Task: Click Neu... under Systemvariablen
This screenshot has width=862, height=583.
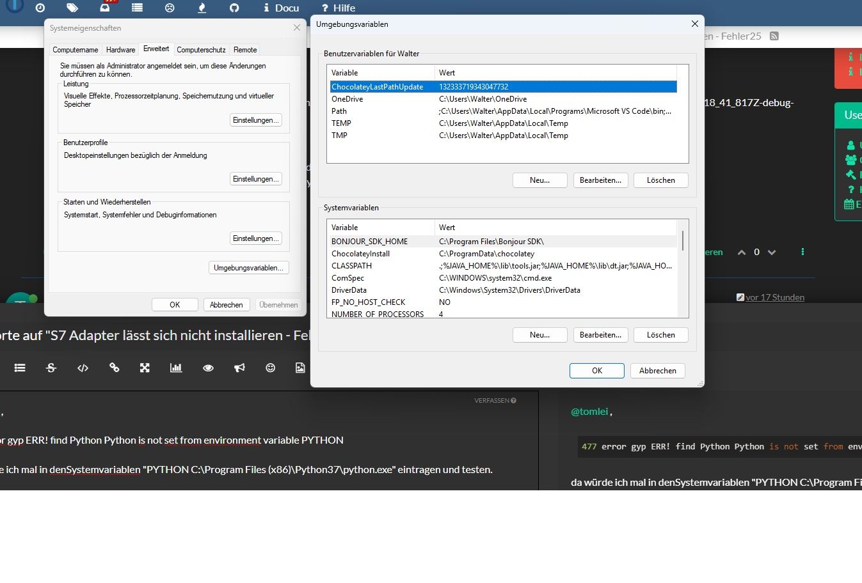Action: (x=540, y=335)
